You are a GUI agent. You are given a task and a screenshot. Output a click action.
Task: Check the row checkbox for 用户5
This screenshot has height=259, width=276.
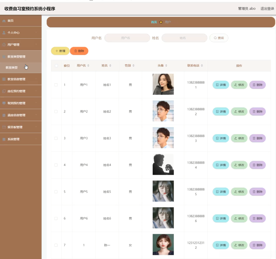56,192
